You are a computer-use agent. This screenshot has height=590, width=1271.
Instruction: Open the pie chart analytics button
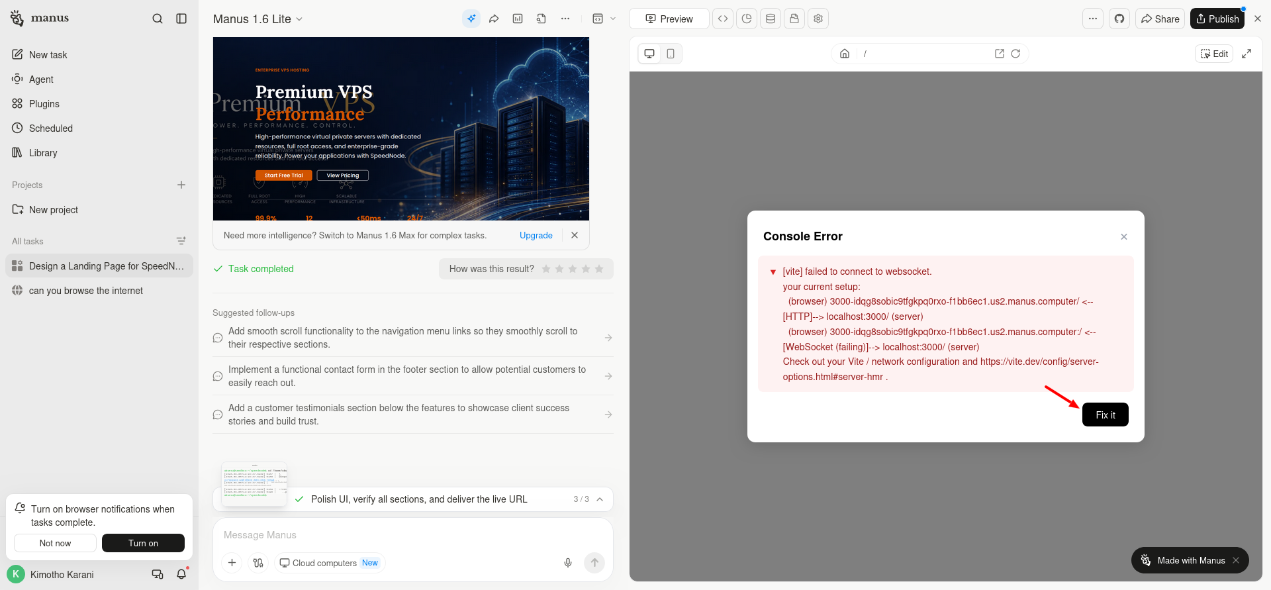[x=747, y=19]
